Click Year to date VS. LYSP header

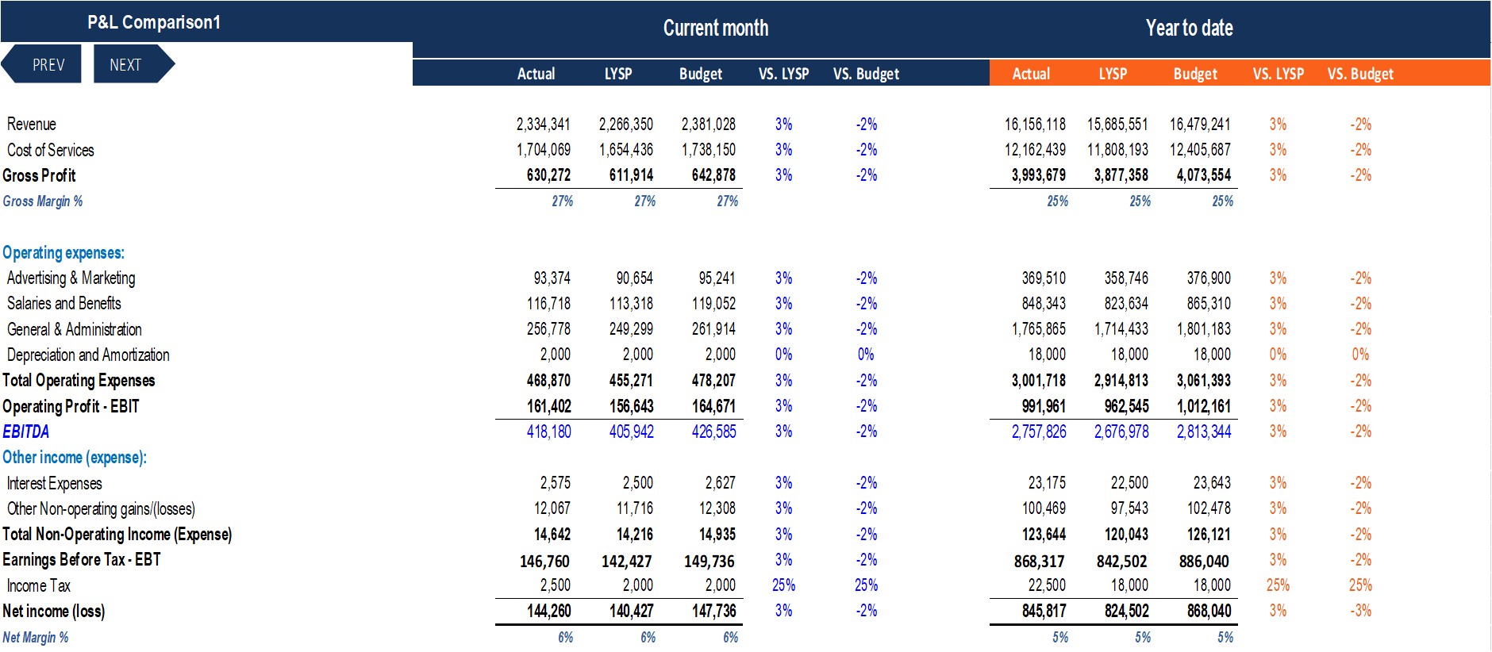[x=1278, y=74]
